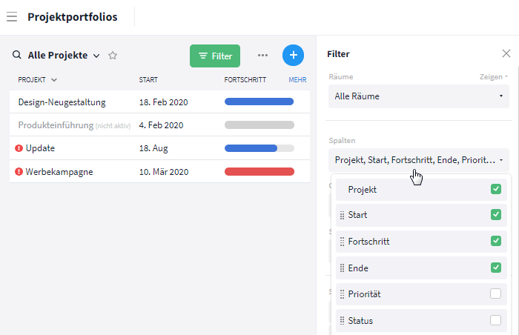Mark Alle Projekte as favorite star

tap(113, 56)
